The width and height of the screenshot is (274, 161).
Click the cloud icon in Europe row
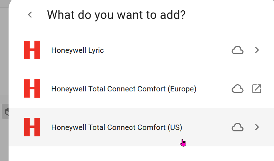click(x=238, y=89)
